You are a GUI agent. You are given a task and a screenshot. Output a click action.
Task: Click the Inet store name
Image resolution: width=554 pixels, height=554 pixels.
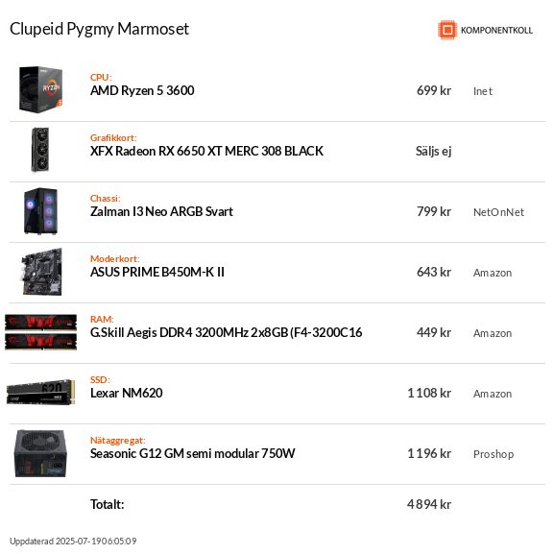483,91
